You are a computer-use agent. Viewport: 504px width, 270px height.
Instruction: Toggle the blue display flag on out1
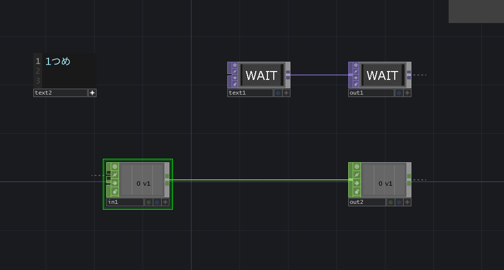[399, 93]
